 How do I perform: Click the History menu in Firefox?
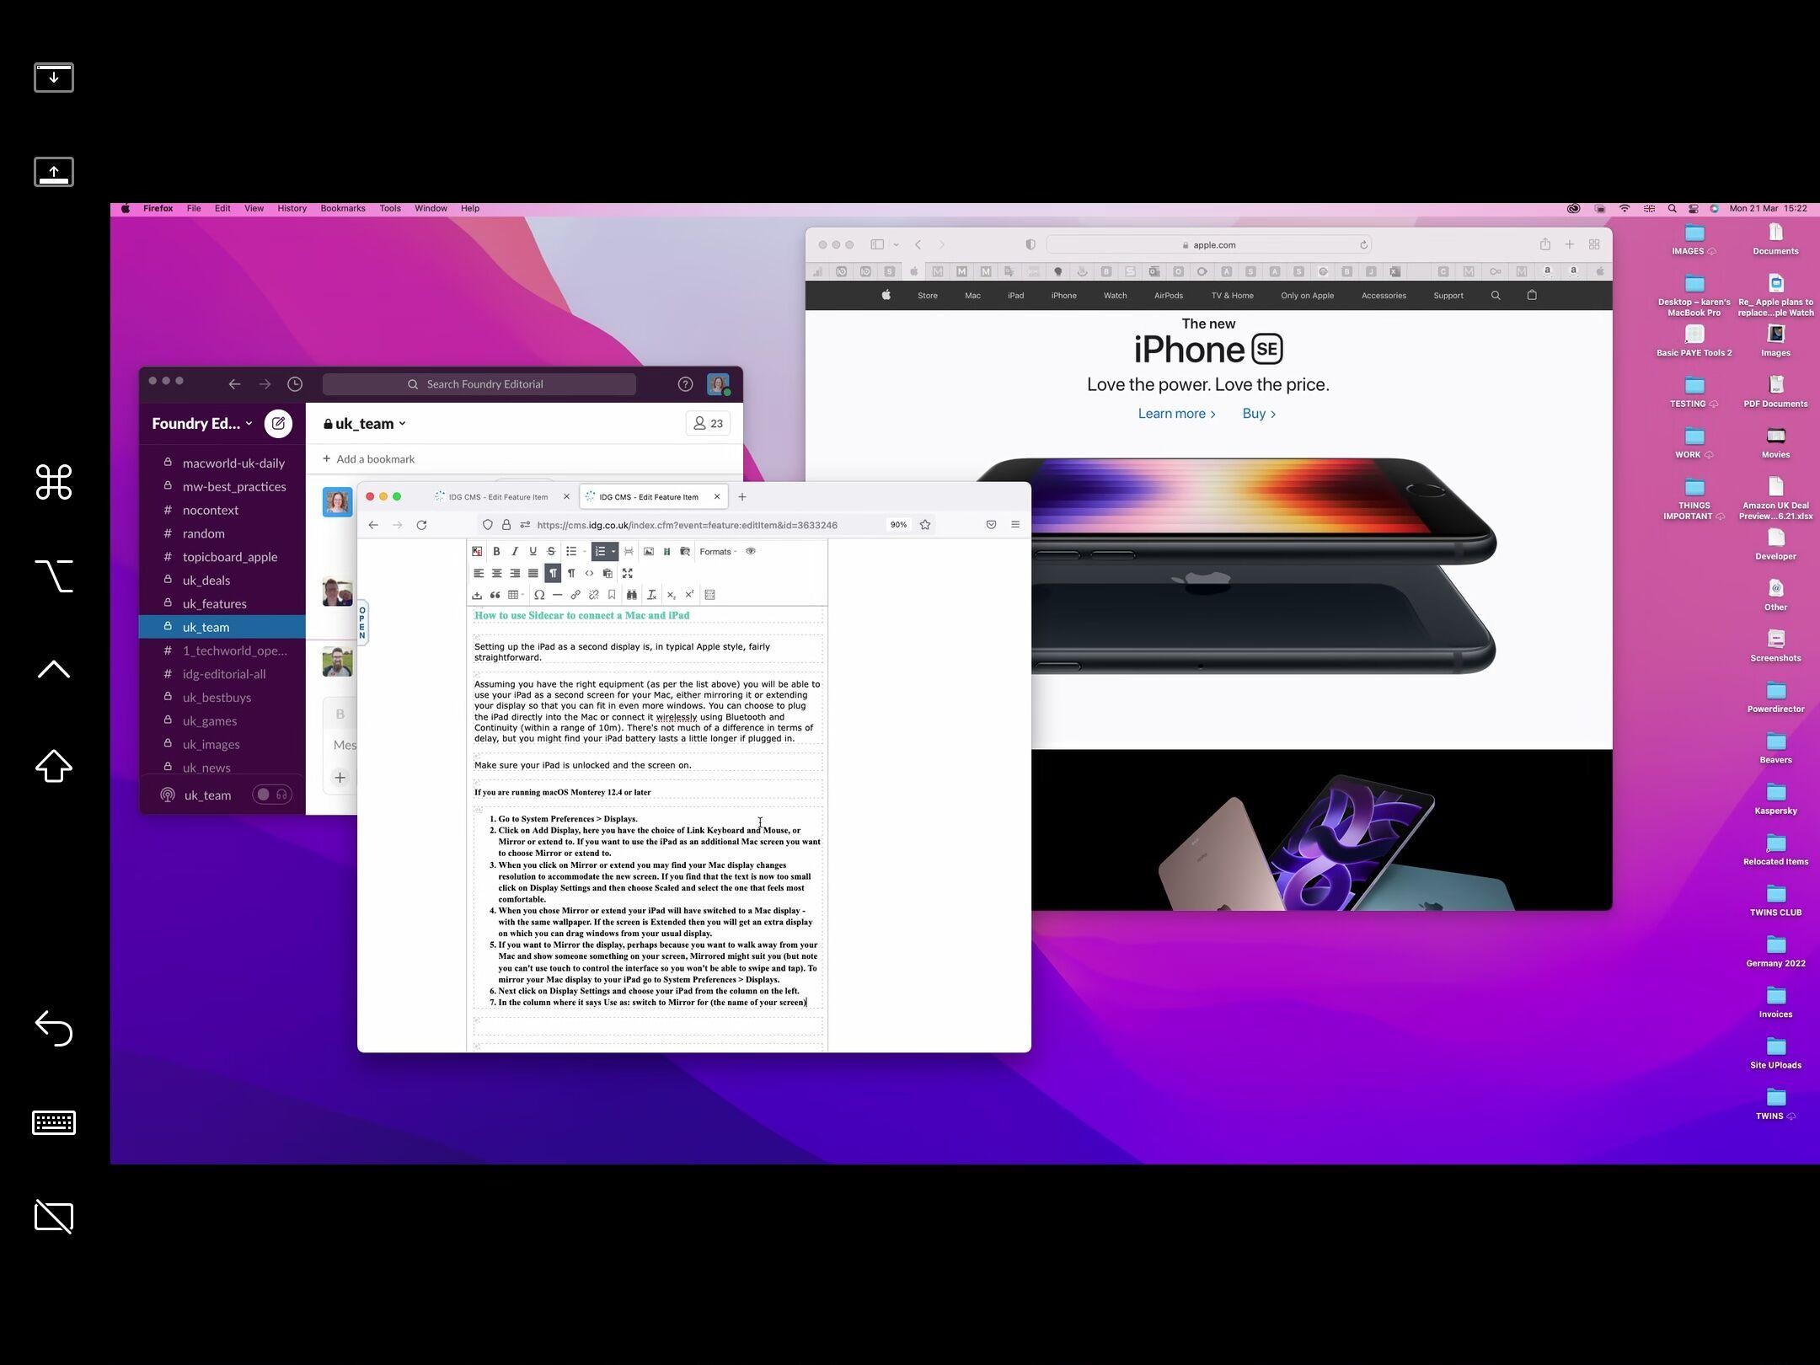291,208
